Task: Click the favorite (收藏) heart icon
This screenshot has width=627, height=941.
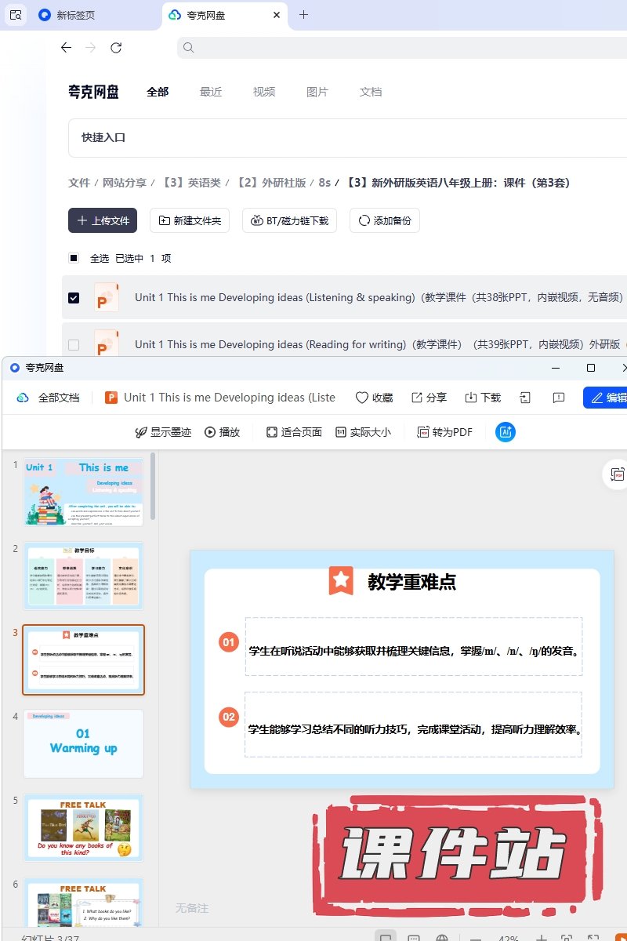Action: 362,398
